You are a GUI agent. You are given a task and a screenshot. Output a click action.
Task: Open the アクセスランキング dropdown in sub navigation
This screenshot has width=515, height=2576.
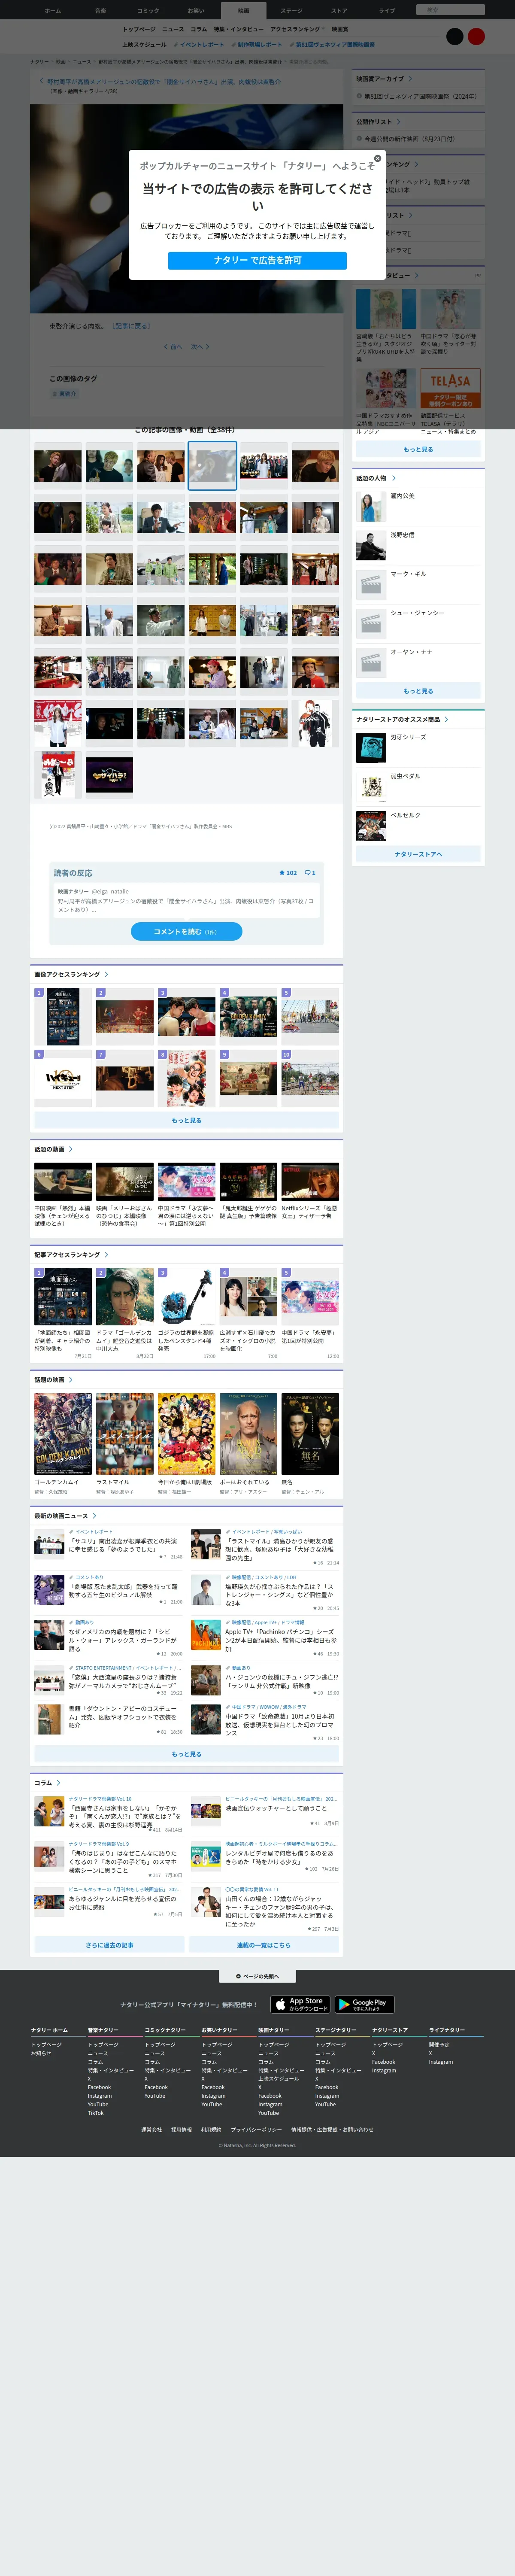pyautogui.click(x=298, y=29)
